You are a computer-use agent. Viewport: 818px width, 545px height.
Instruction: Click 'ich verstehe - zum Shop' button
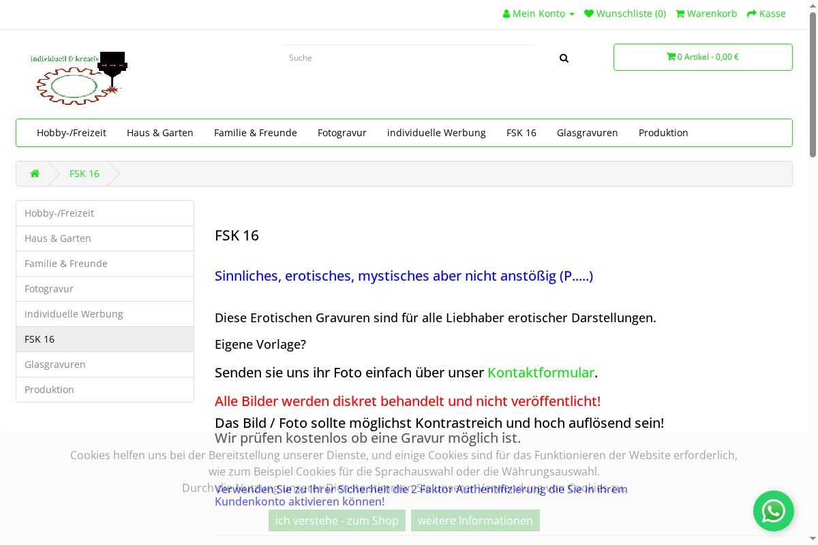point(337,520)
